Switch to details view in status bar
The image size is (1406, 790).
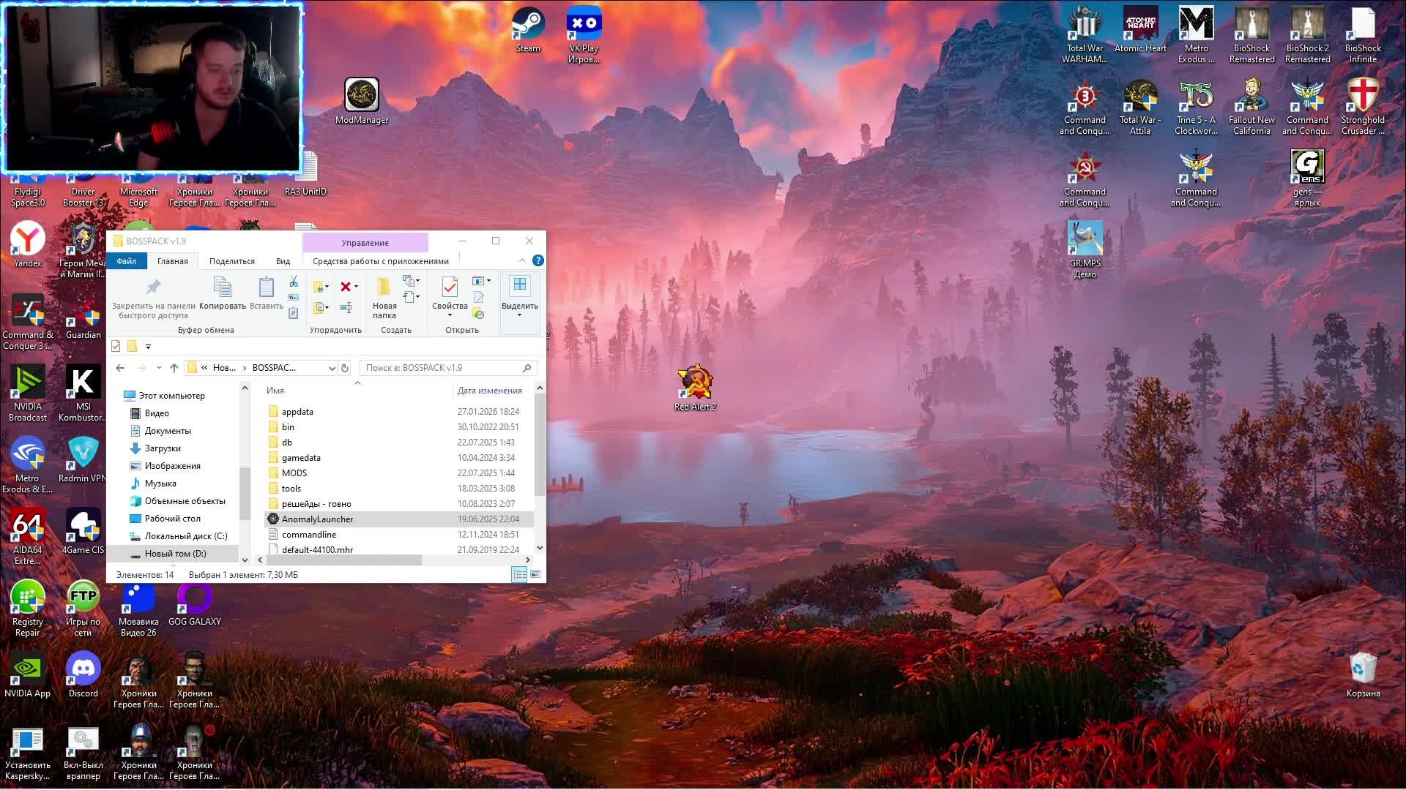point(519,575)
